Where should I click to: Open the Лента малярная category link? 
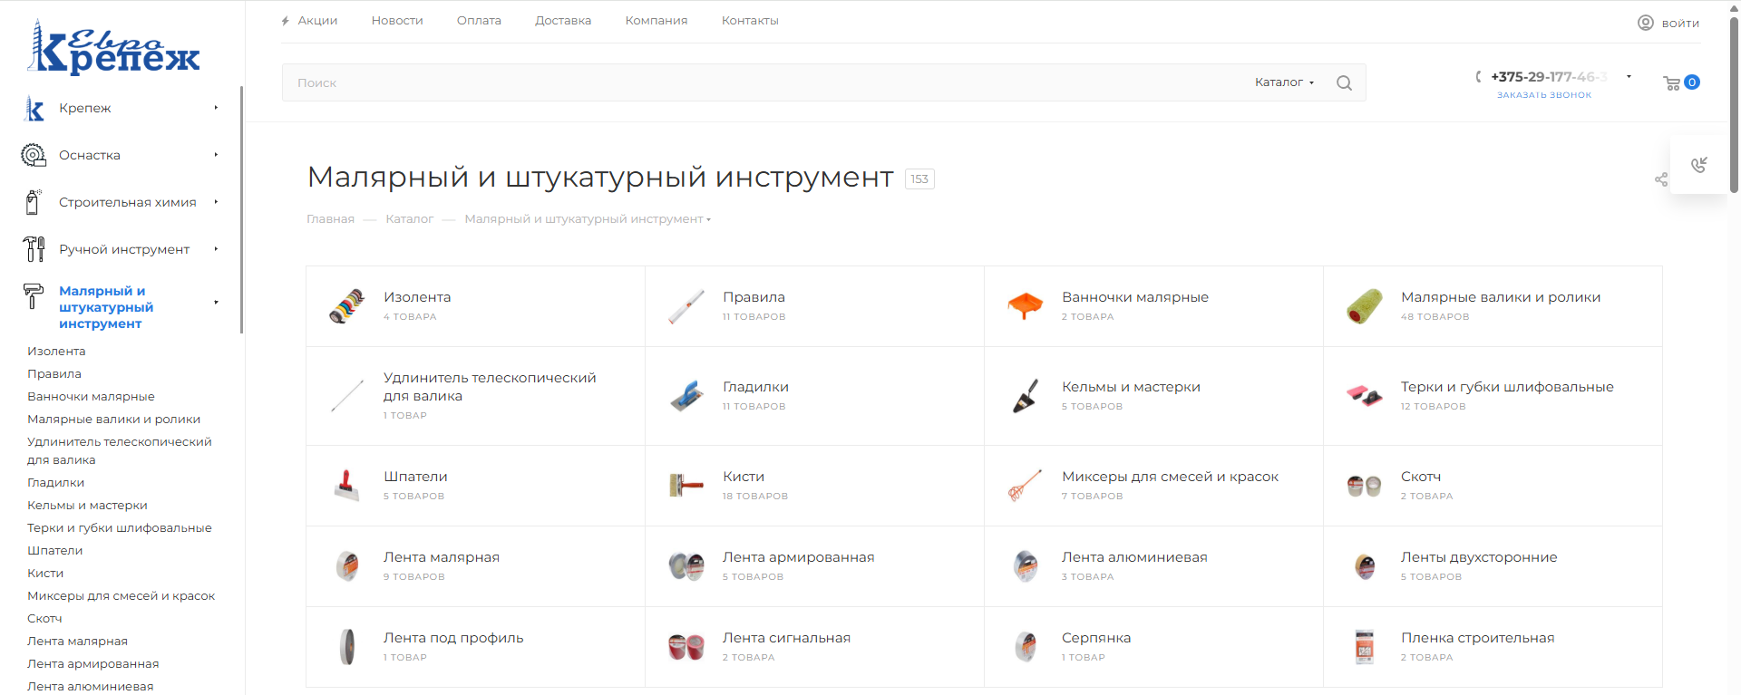coord(441,557)
